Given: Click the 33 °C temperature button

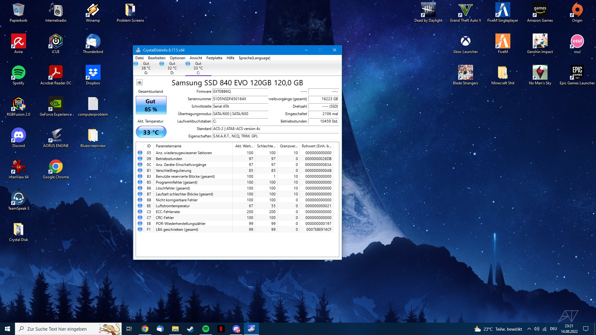Looking at the screenshot, I should point(151,132).
